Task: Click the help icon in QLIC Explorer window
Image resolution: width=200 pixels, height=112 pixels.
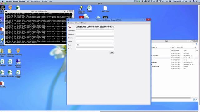Action: (197, 44)
